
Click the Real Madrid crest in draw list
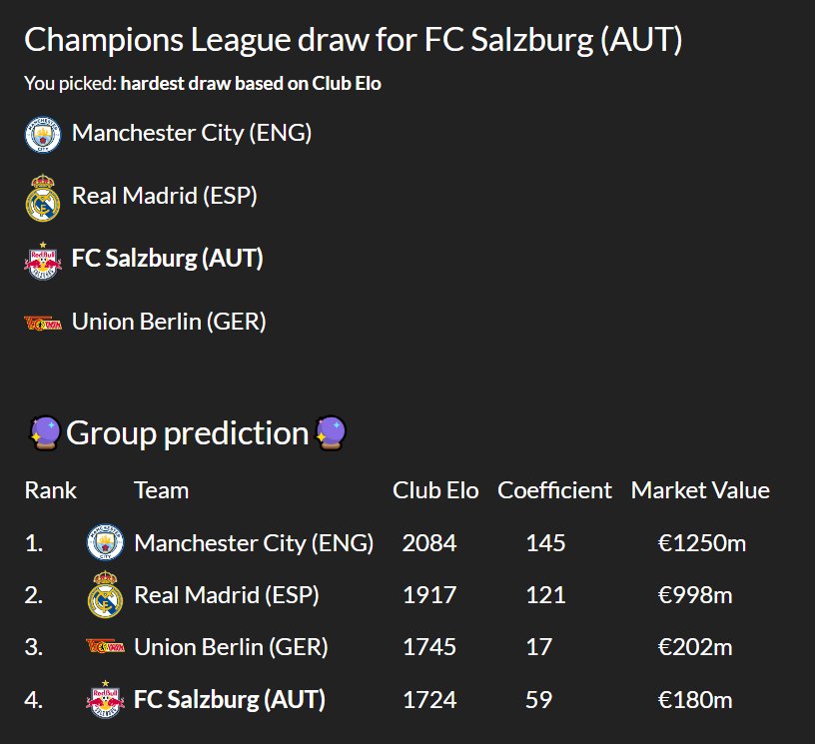[43, 198]
